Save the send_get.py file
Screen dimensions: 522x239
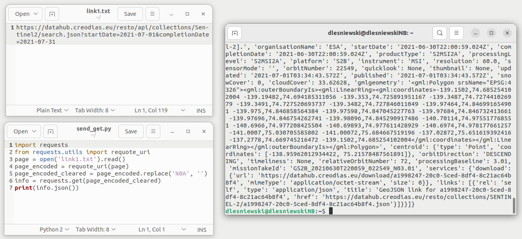(x=131, y=131)
